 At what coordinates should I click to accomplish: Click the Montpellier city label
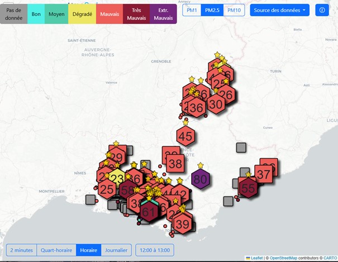click(x=51, y=191)
